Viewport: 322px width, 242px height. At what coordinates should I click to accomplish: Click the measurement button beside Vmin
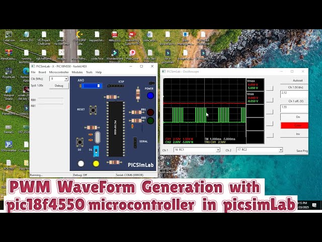tap(270, 100)
